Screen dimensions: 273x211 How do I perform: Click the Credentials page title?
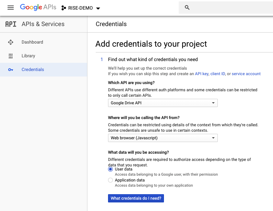111,24
